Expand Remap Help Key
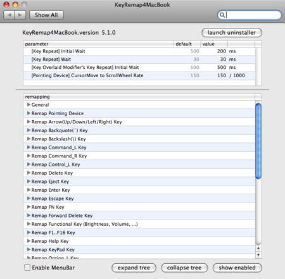This screenshot has width=285, height=279. (28, 241)
